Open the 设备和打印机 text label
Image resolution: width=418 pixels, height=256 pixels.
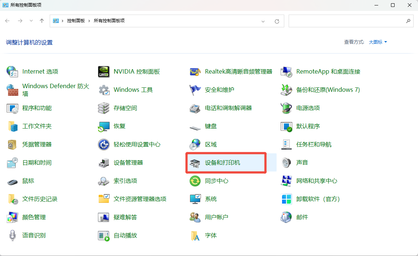(x=222, y=163)
